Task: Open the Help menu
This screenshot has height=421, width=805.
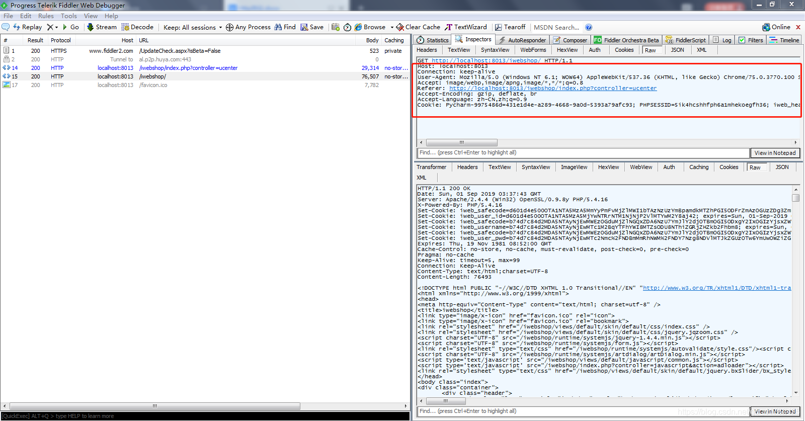Action: 111,16
